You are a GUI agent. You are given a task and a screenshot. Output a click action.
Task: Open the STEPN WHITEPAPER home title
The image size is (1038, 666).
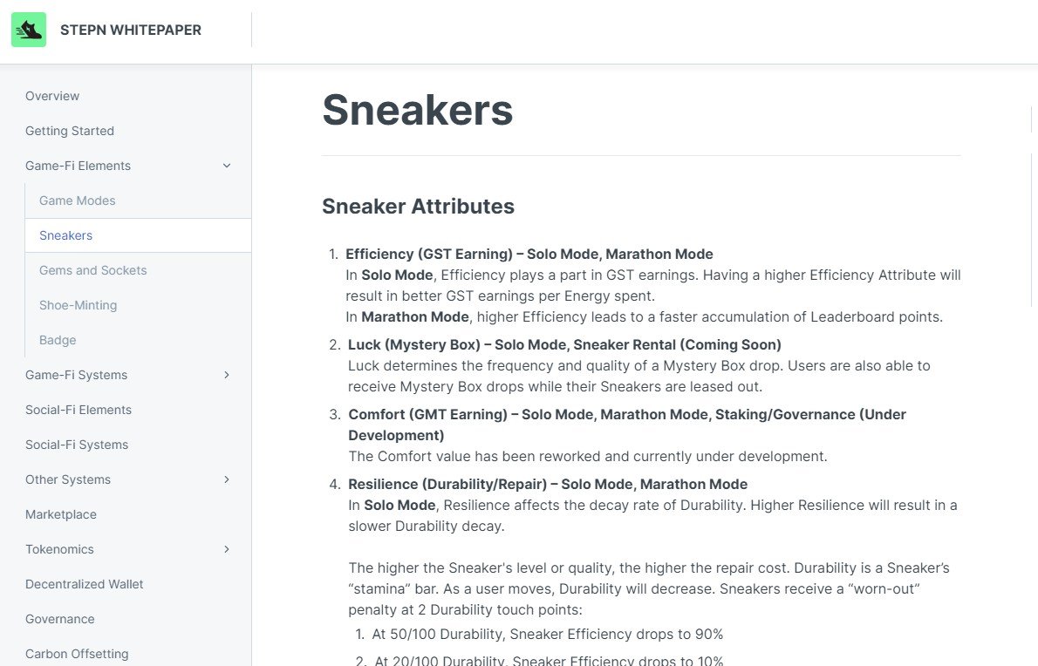[131, 30]
